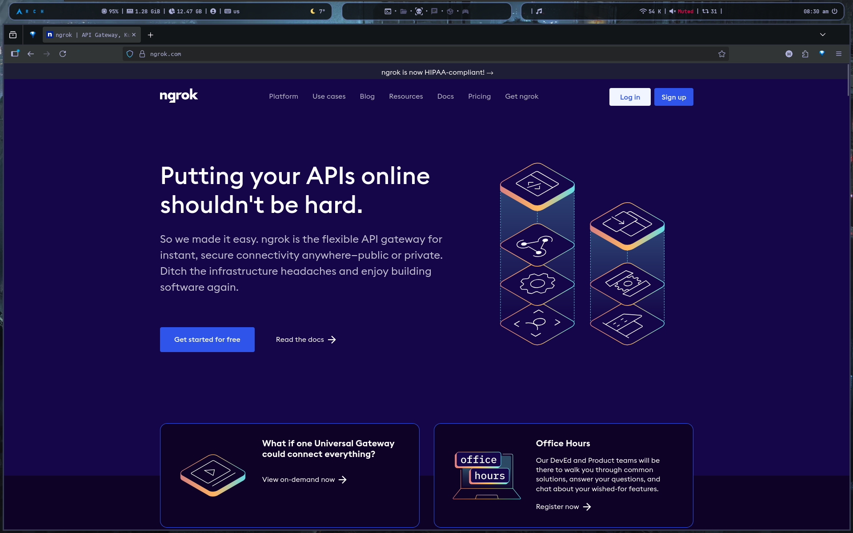The height and width of the screenshot is (533, 853).
Task: Expand the list all tabs chevron
Action: click(823, 35)
